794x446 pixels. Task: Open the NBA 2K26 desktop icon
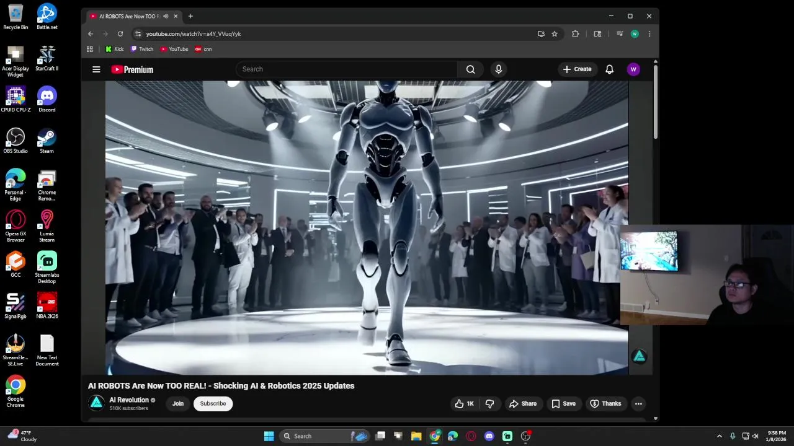(x=47, y=306)
